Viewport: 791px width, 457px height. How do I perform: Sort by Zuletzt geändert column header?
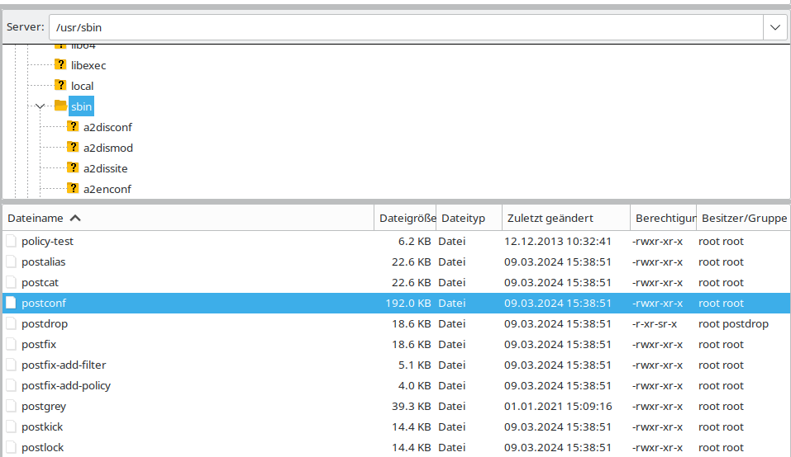click(550, 219)
